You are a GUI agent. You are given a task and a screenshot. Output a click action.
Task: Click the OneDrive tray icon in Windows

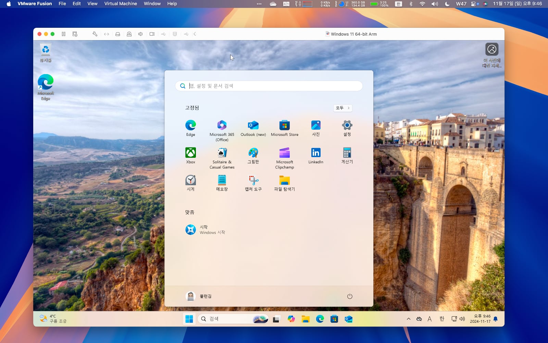click(x=419, y=319)
